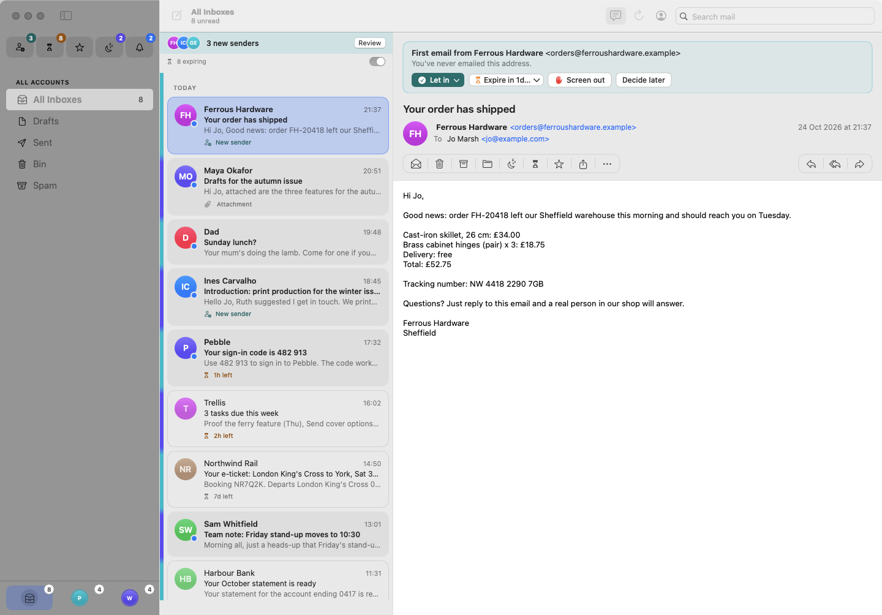Open the expiring hourglass filter with badge 8
This screenshot has height=615, width=882.
point(50,47)
